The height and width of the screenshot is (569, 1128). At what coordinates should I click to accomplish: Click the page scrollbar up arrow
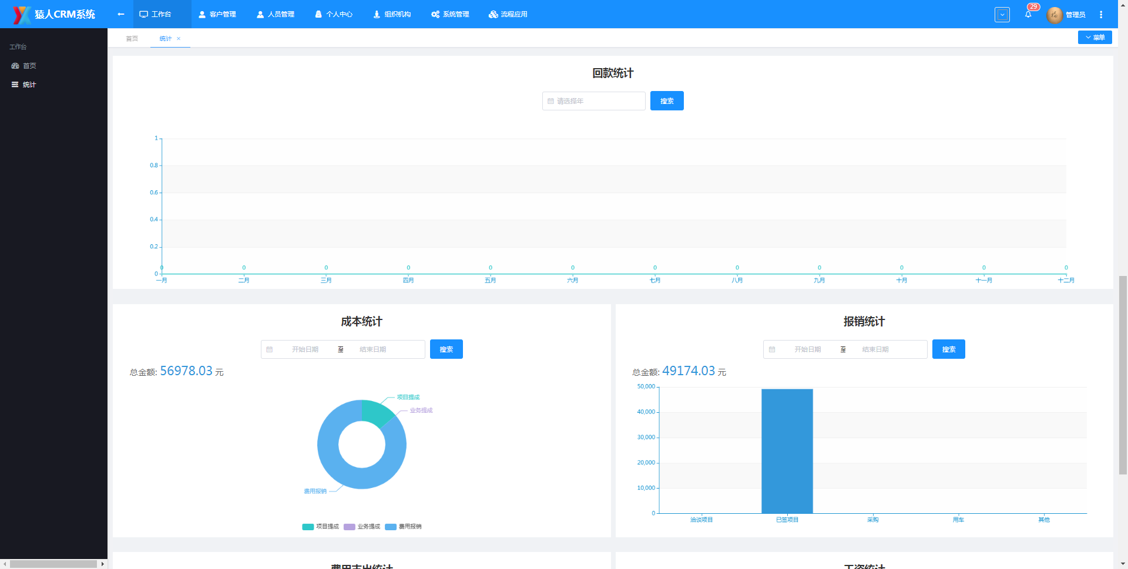[x=1123, y=4]
